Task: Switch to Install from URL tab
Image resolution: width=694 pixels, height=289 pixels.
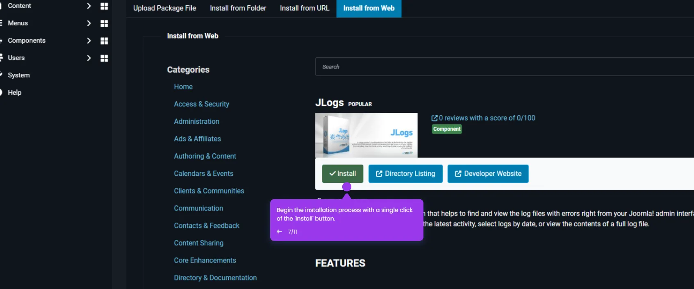Action: [305, 8]
